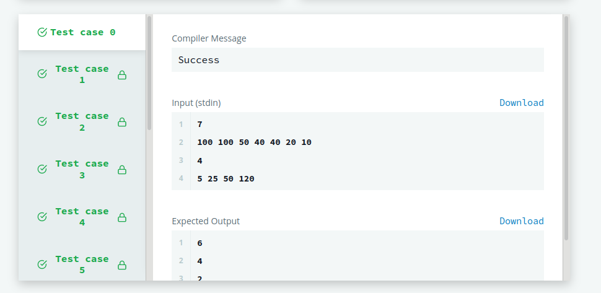Click the checkmark icon beside Test case 5
The width and height of the screenshot is (601, 293).
point(42,265)
